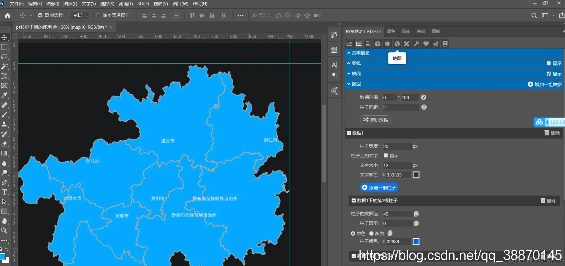Expand the 竖线 section
This screenshot has height=266, width=565.
click(454, 63)
